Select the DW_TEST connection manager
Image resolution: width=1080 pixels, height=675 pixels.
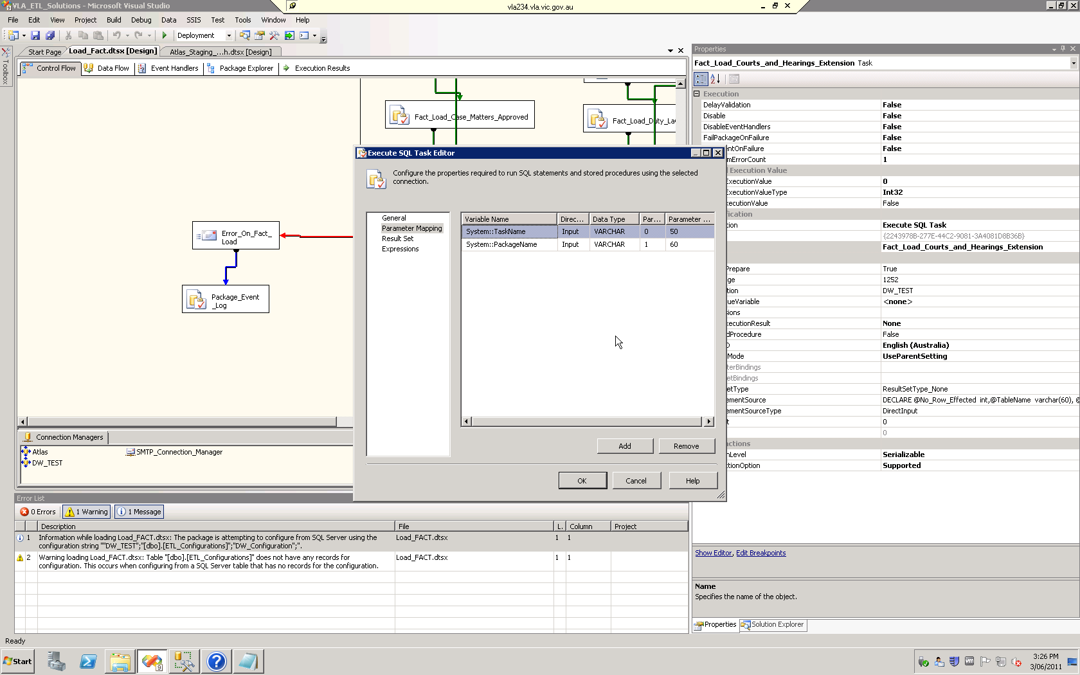(x=42, y=463)
